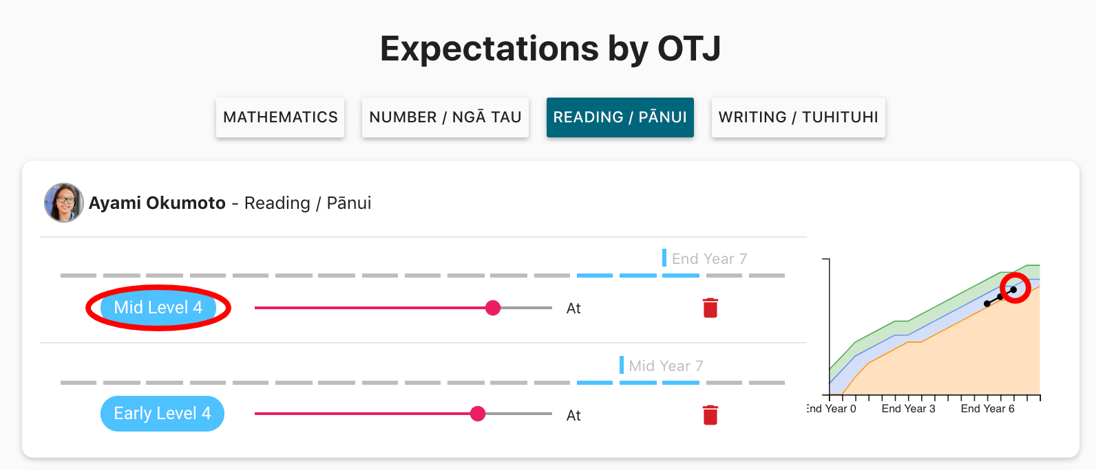Go to Writing / Tuhituhi tab

coord(798,117)
